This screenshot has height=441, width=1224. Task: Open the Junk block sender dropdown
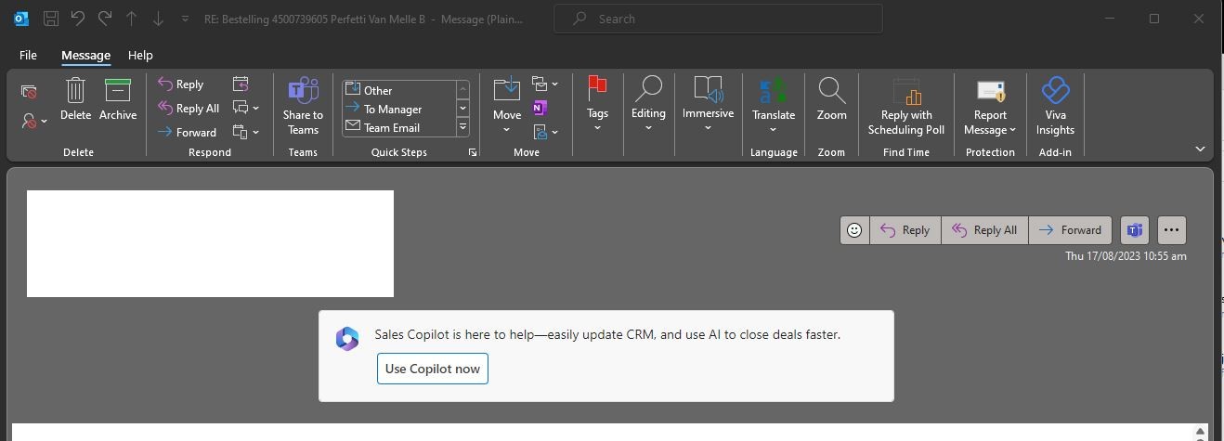(33, 121)
